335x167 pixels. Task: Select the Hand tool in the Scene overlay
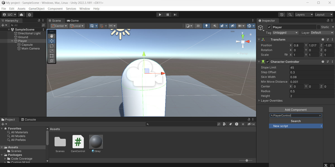(x=52, y=35)
